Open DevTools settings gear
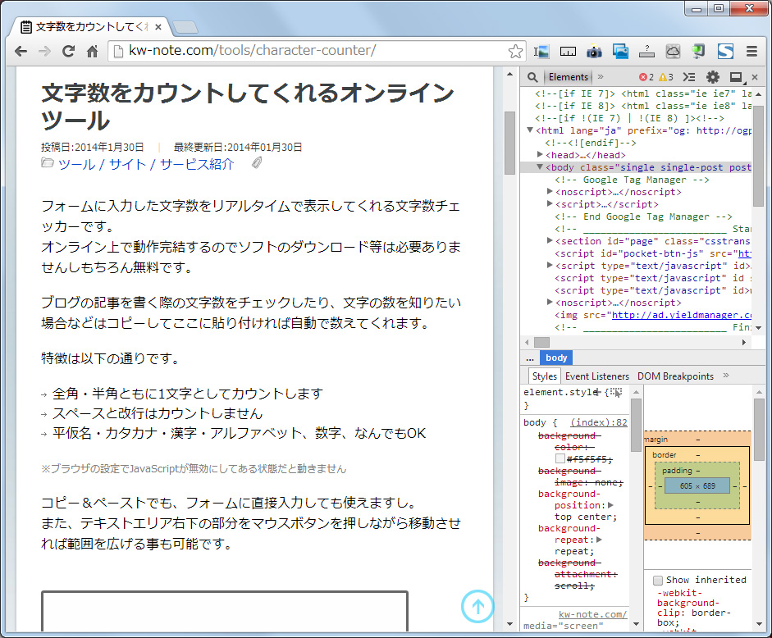Image resolution: width=772 pixels, height=638 pixels. (712, 77)
